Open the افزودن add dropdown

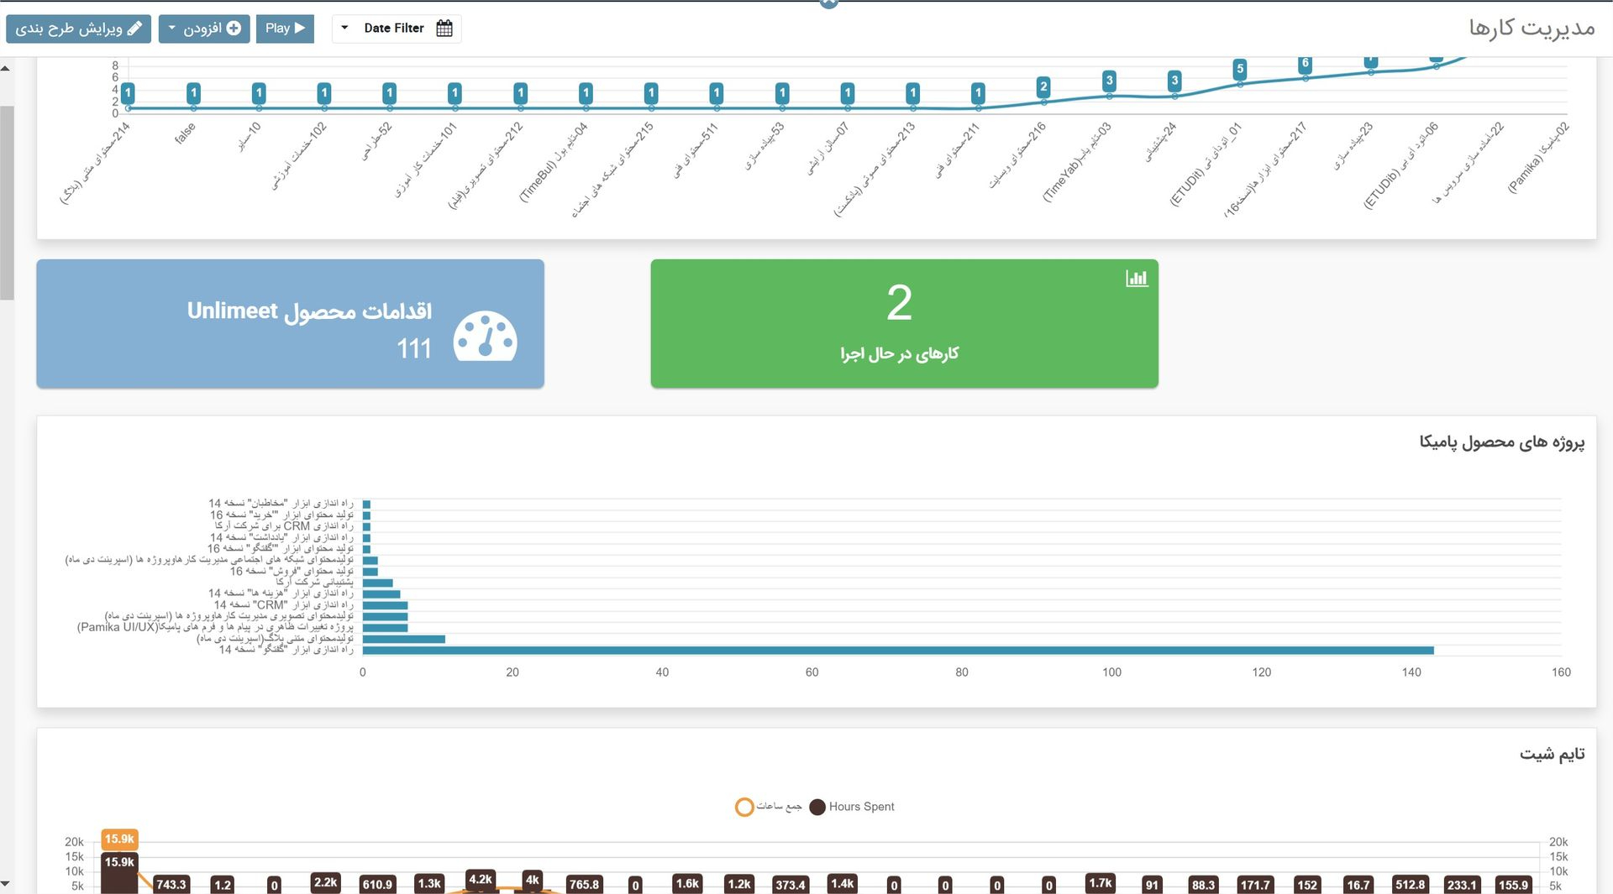[x=204, y=29]
